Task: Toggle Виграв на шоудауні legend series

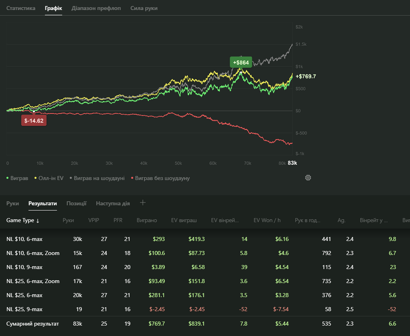Action: (97, 178)
